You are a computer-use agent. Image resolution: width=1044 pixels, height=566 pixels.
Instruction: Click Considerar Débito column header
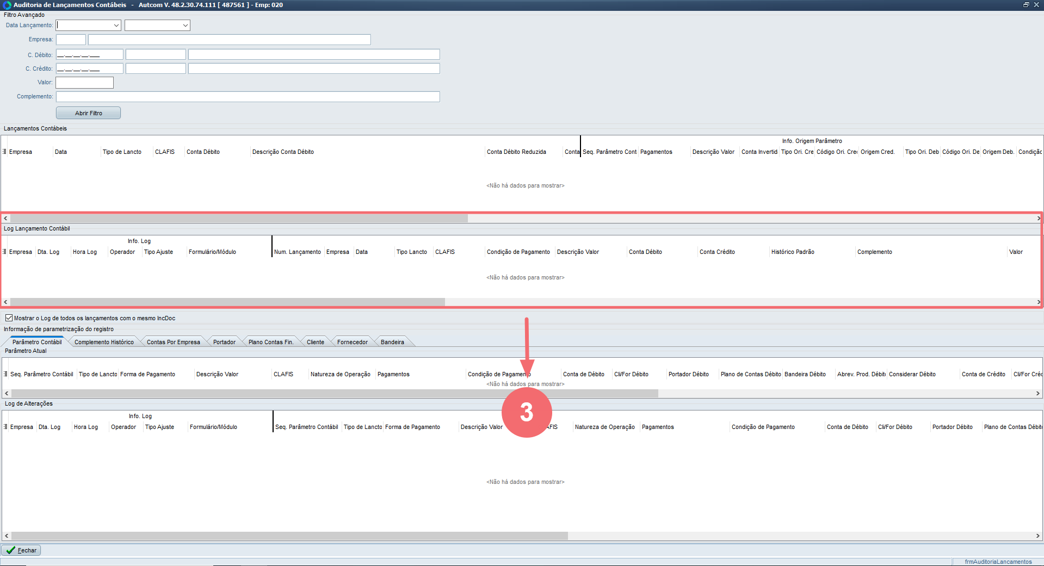coord(912,374)
